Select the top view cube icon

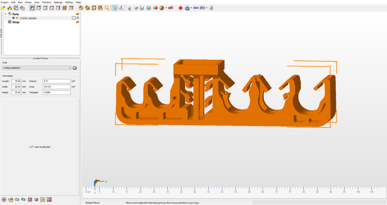pyautogui.click(x=39, y=8)
